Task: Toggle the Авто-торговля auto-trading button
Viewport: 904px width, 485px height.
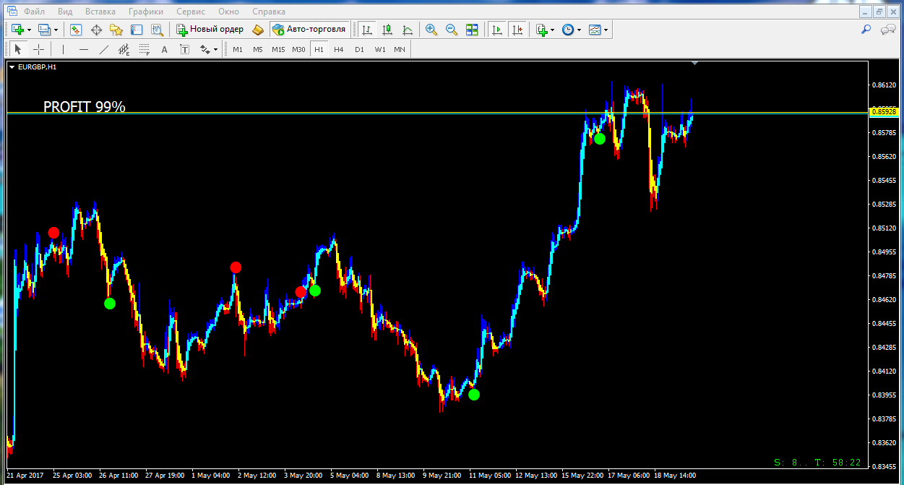Action: [x=310, y=30]
